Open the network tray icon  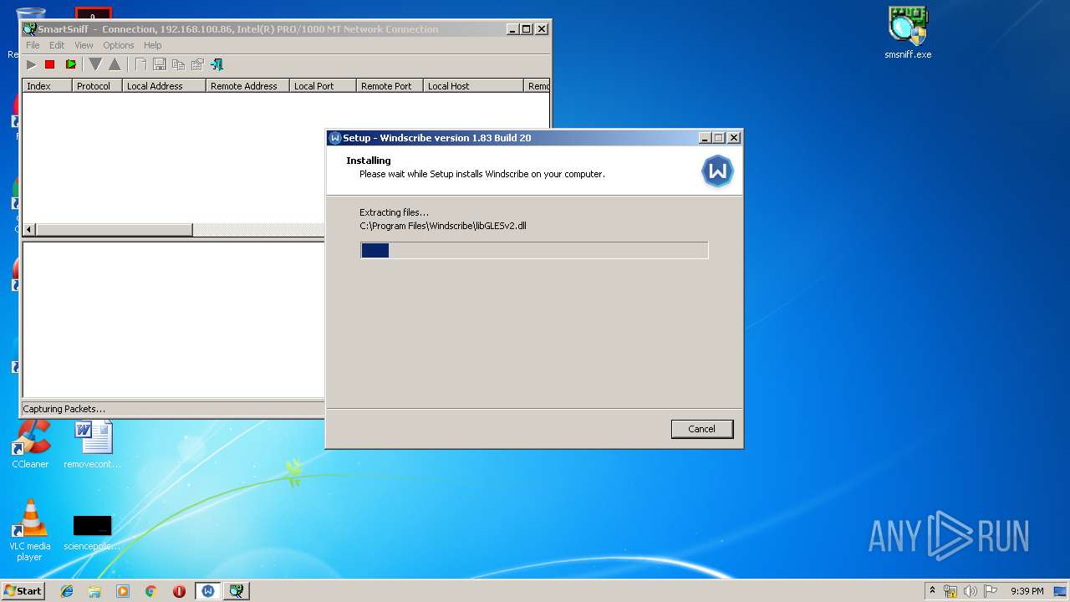[950, 591]
